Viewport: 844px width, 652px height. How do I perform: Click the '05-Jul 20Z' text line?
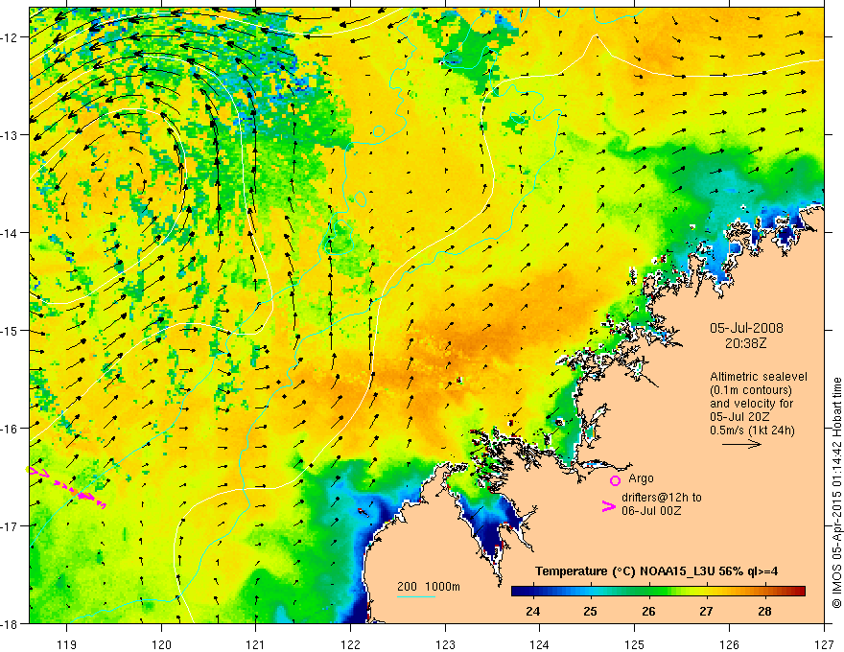pos(739,417)
